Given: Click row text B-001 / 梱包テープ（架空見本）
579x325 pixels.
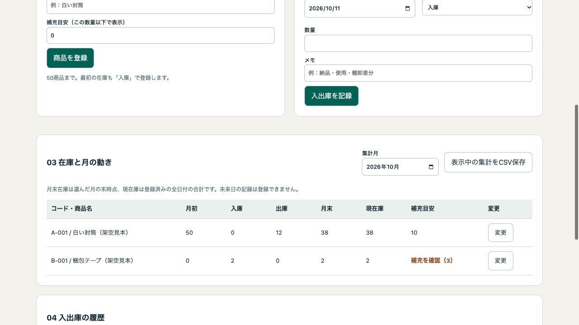Looking at the screenshot, I should click(92, 260).
